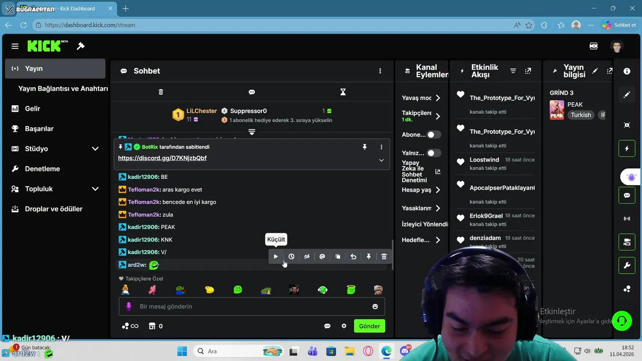
Task: Click the info icon in right rail
Action: (x=627, y=71)
